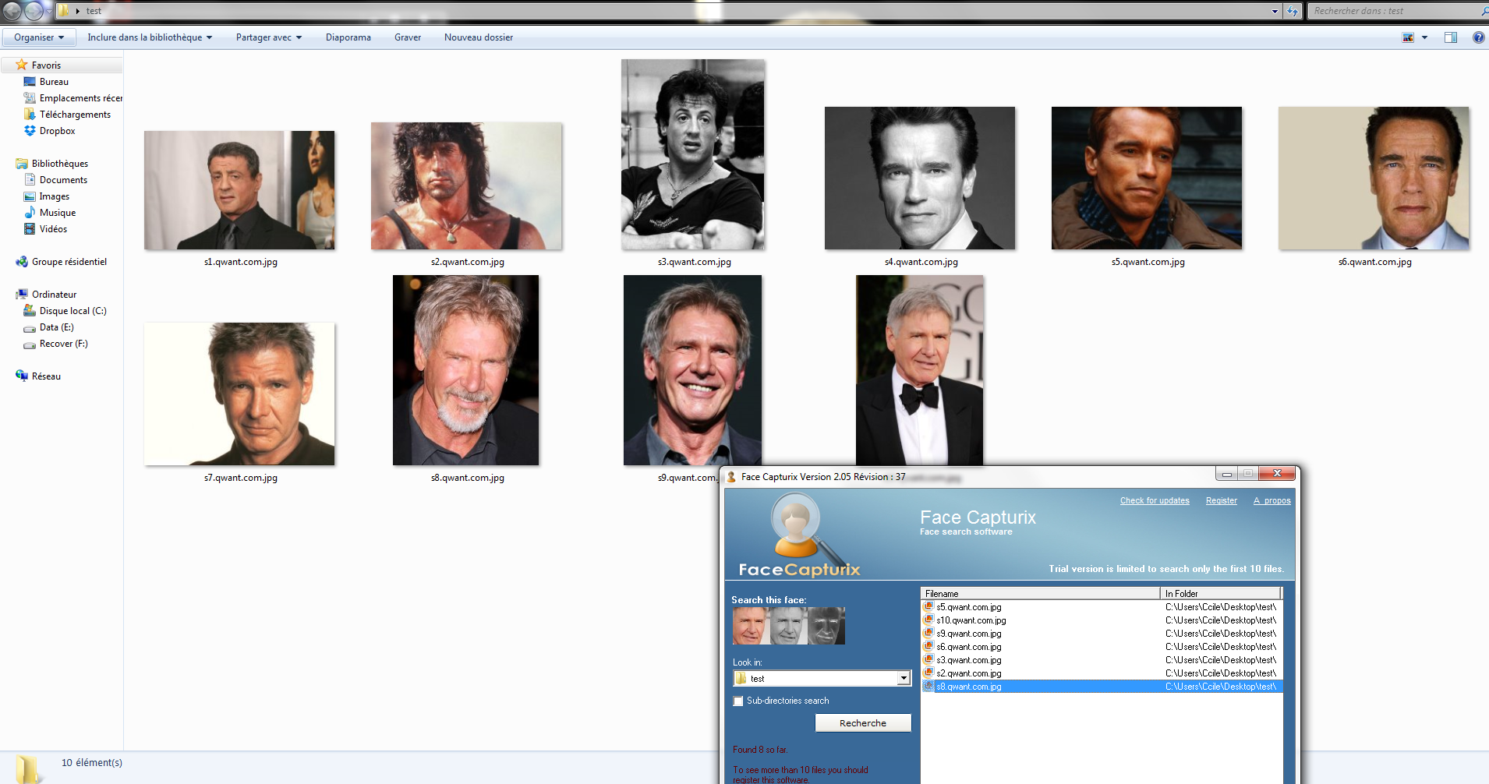Click the refresh icon beside address bar
1489x784 pixels.
pos(1293,11)
